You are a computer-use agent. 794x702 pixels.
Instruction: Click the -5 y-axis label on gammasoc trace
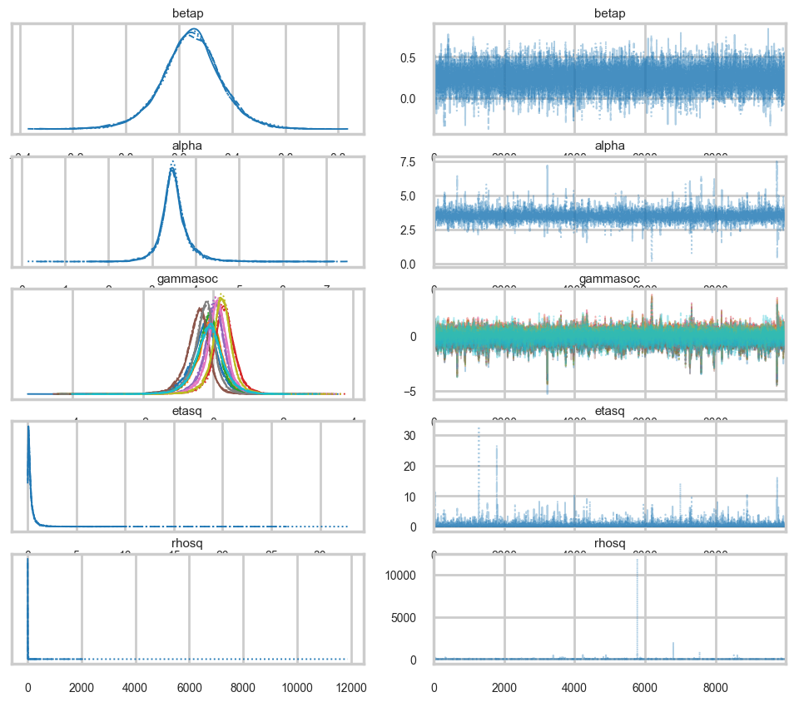point(420,391)
